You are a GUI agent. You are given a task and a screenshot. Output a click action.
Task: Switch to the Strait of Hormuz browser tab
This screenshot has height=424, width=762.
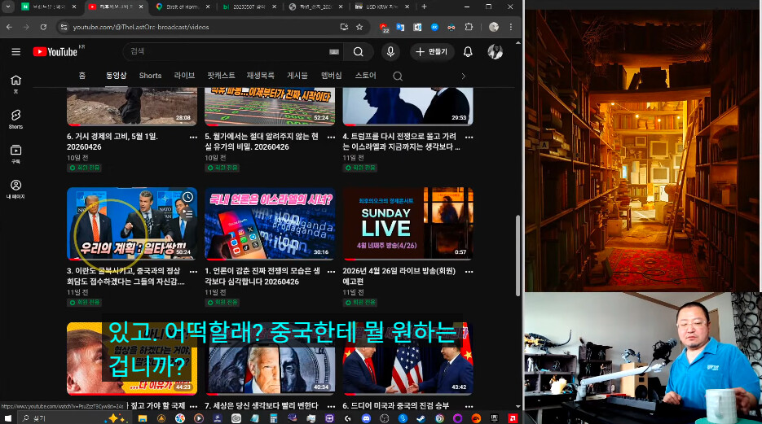pos(183,7)
